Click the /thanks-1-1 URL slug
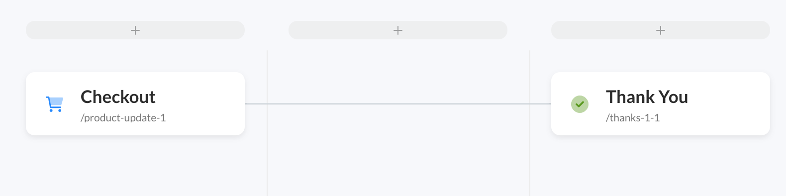The image size is (786, 196). (633, 118)
